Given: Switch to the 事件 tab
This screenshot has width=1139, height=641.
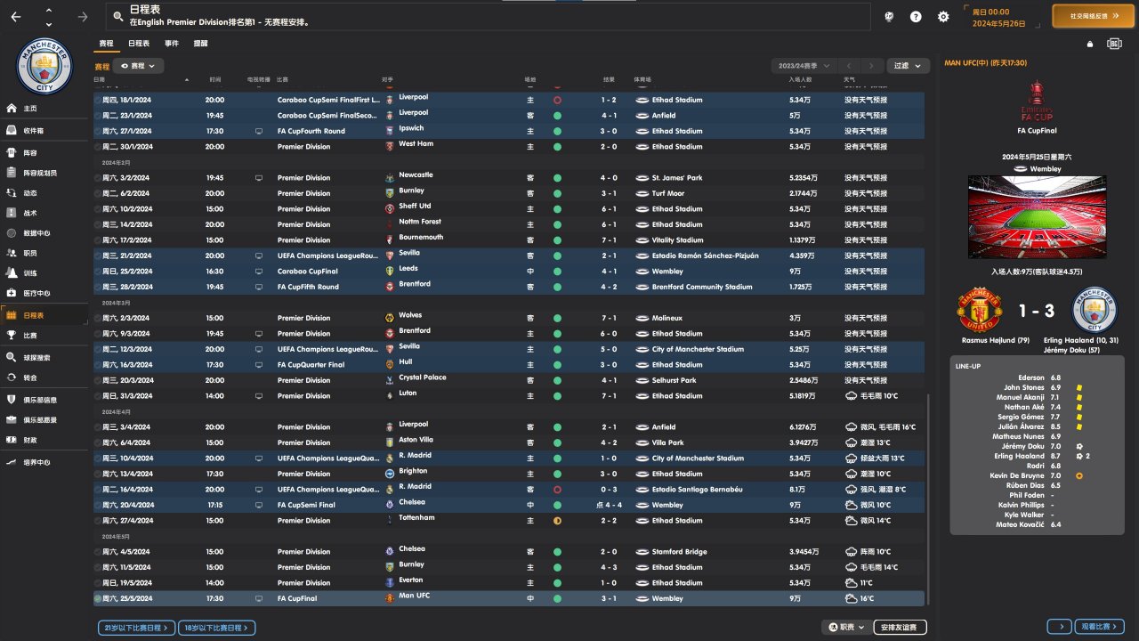Looking at the screenshot, I should pos(171,44).
